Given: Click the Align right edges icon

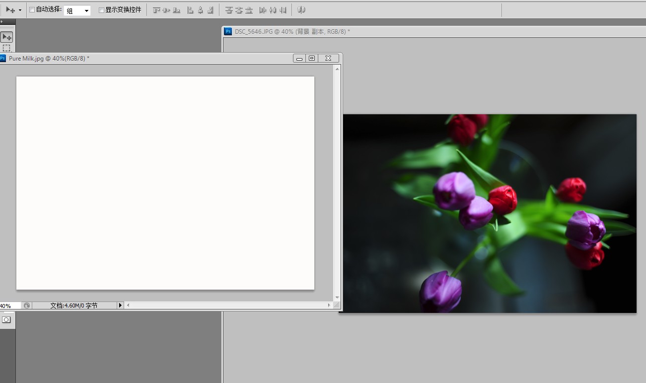Looking at the screenshot, I should point(211,10).
